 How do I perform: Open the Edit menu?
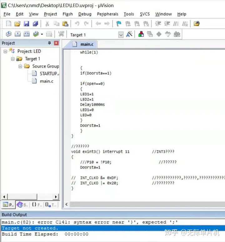click(20, 14)
